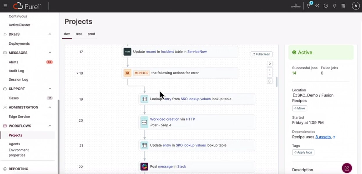
Task: Open the help question mark icon
Action: click(326, 6)
